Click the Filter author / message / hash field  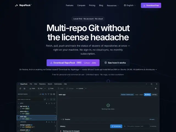(136, 126)
